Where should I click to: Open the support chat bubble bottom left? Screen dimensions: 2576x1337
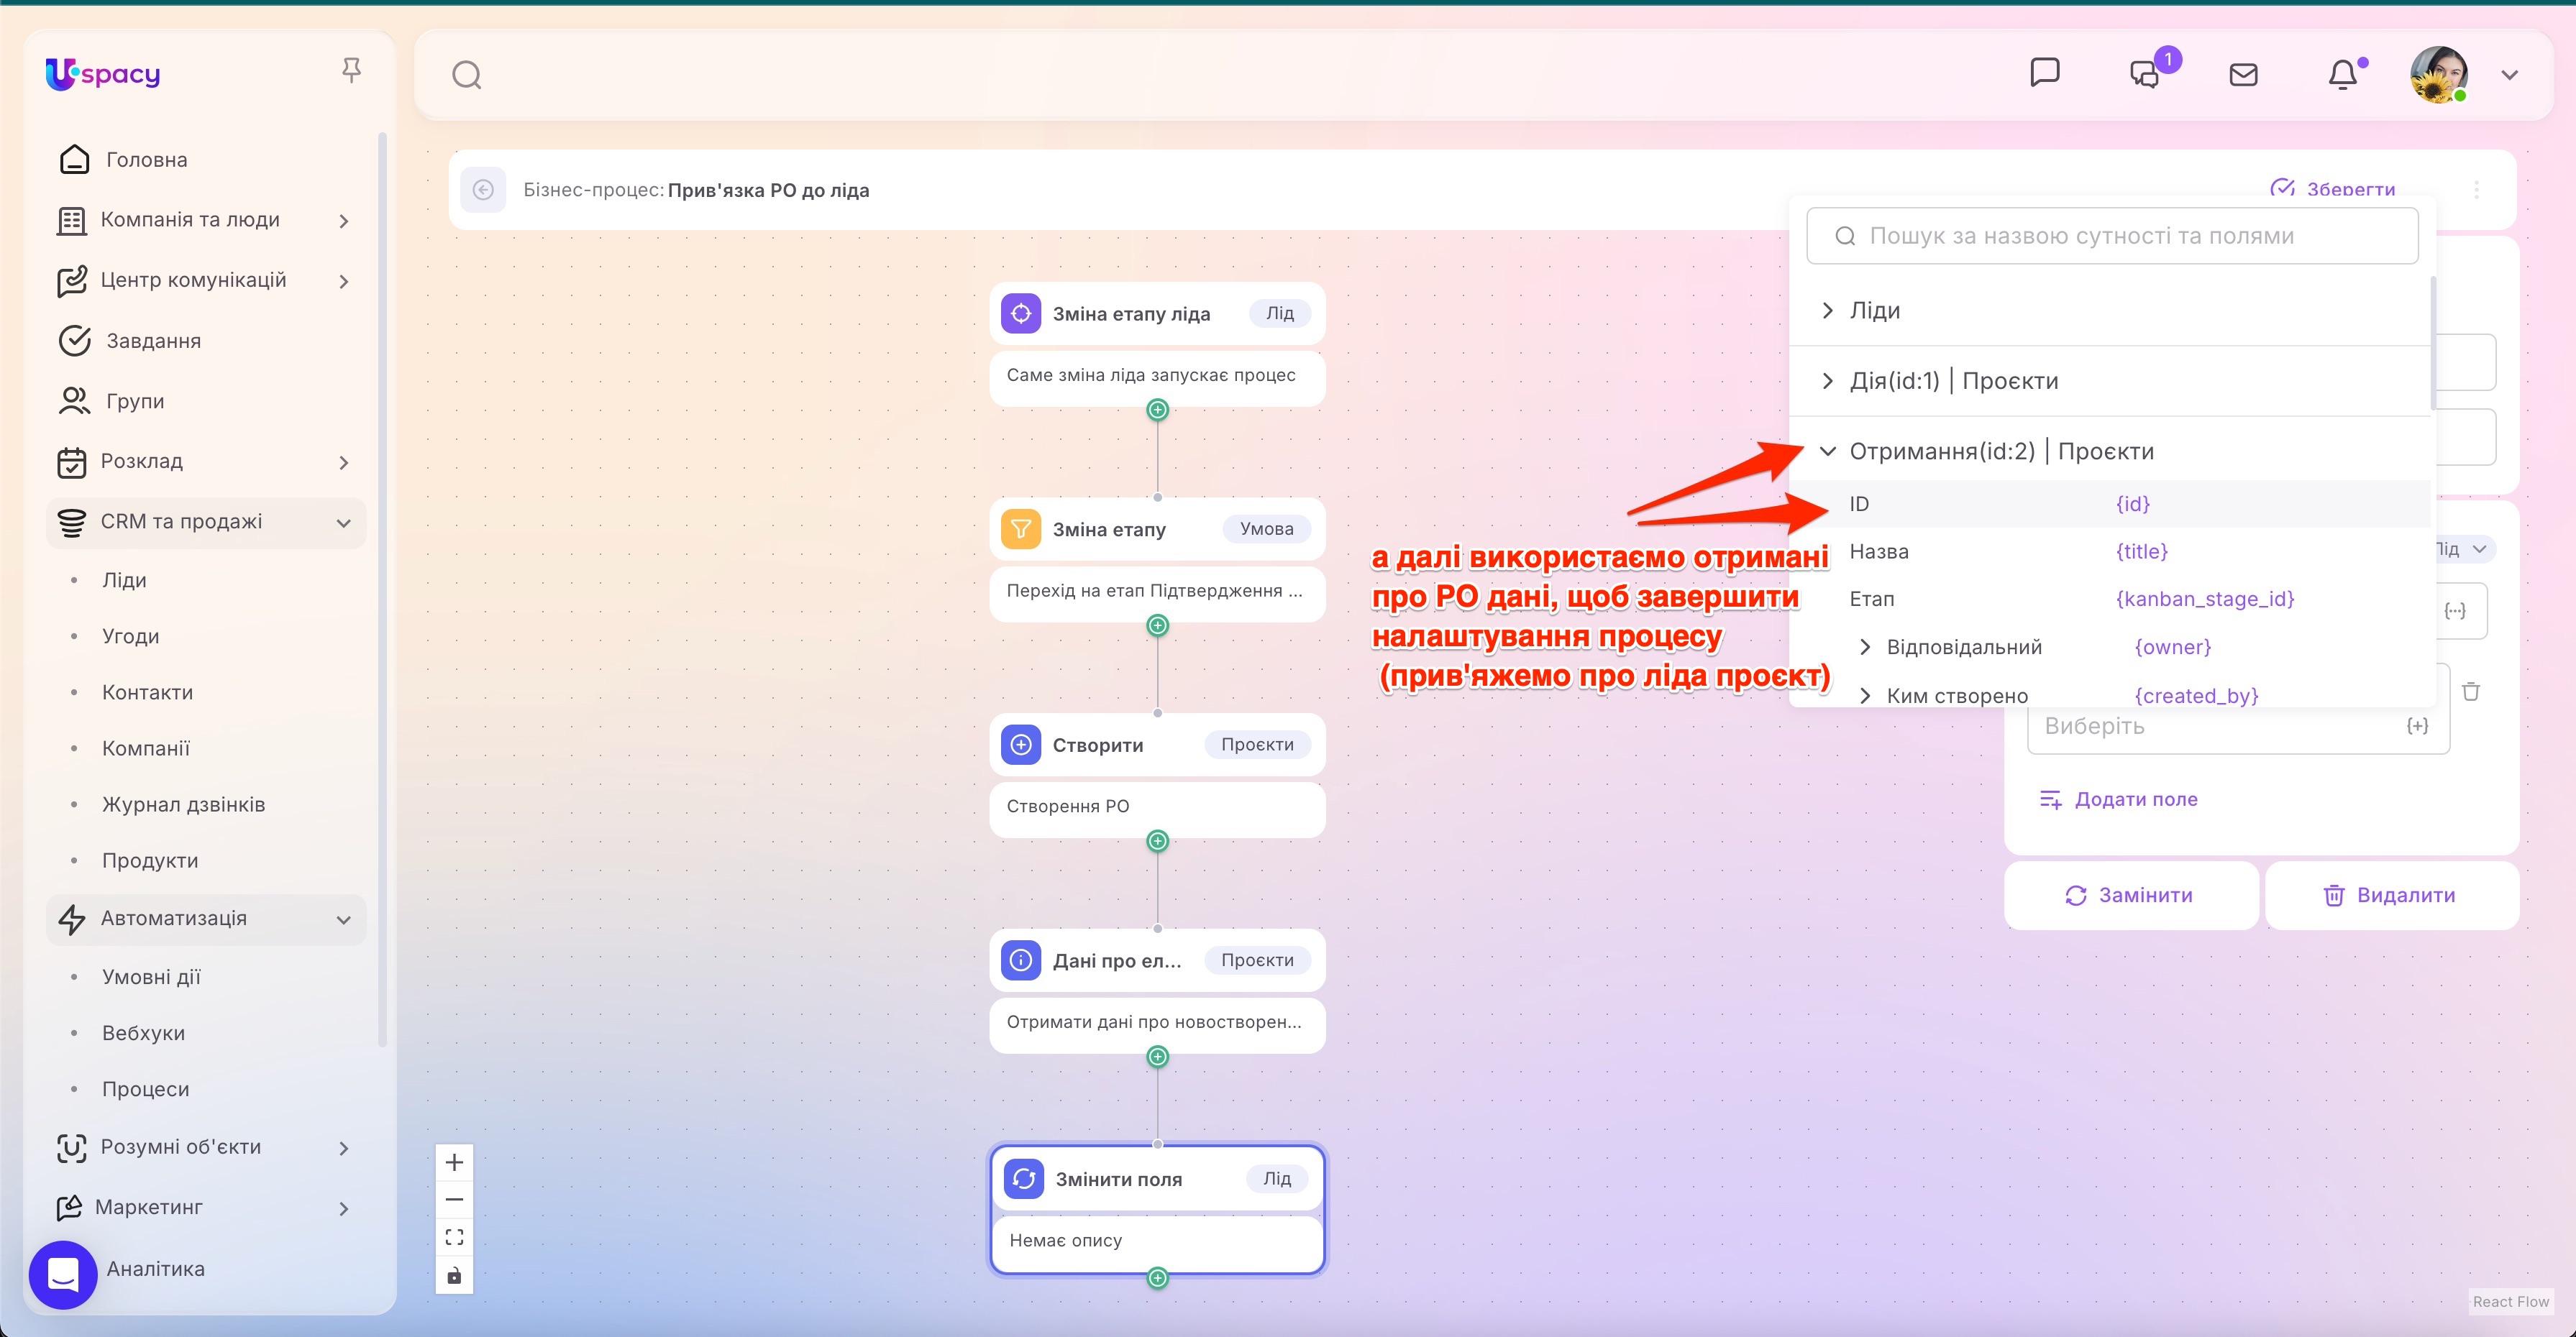pyautogui.click(x=62, y=1274)
